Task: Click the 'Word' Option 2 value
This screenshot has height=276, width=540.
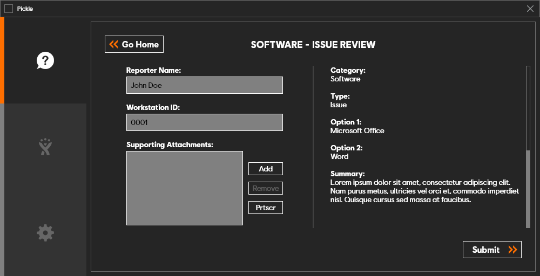Action: click(x=339, y=156)
